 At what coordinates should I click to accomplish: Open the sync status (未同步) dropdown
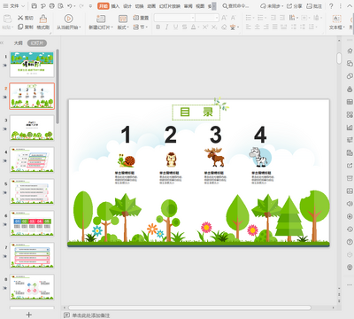pos(272,6)
